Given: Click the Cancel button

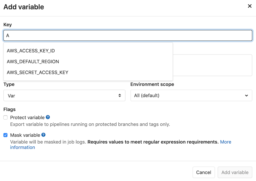Looking at the screenshot, I should (x=203, y=172).
